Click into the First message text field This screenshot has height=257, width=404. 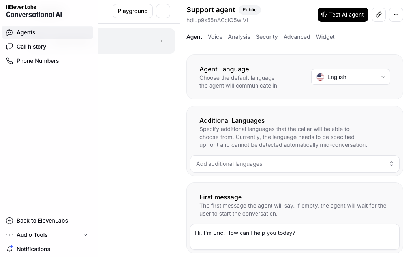pyautogui.click(x=295, y=237)
